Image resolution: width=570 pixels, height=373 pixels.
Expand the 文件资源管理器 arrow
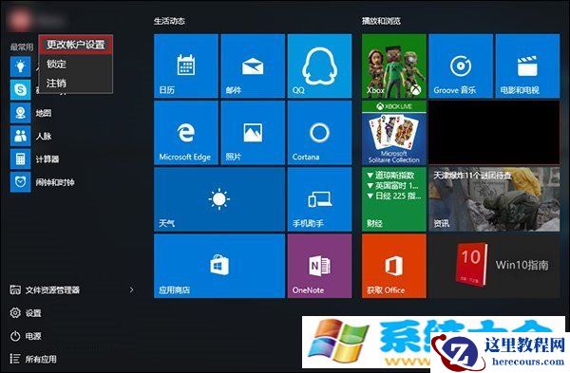click(132, 289)
